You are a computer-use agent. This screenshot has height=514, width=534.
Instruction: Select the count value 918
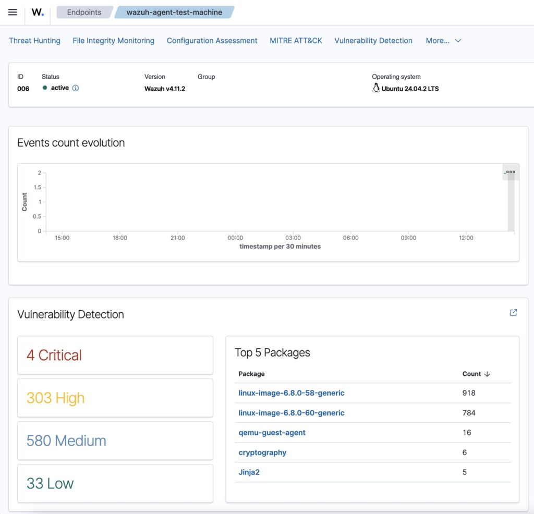(469, 393)
